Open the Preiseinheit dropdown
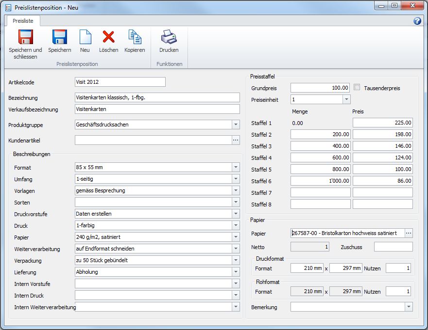 click(x=346, y=99)
